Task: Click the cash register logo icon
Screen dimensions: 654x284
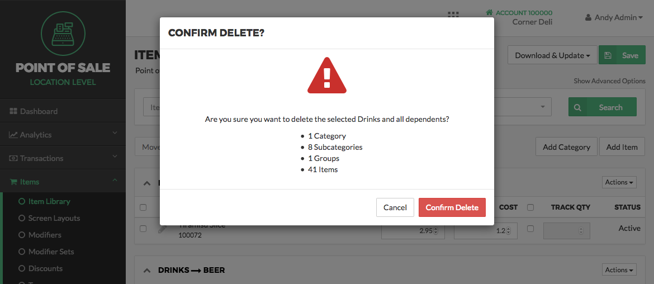Action: [63, 33]
